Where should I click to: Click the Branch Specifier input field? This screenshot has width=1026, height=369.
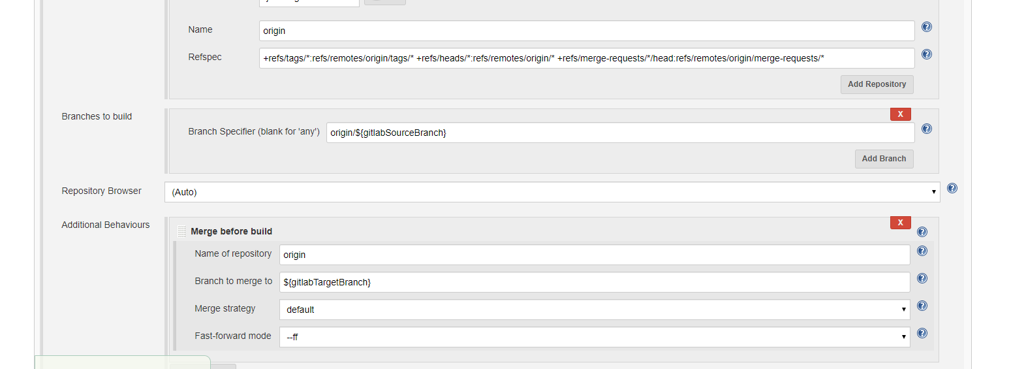click(620, 133)
